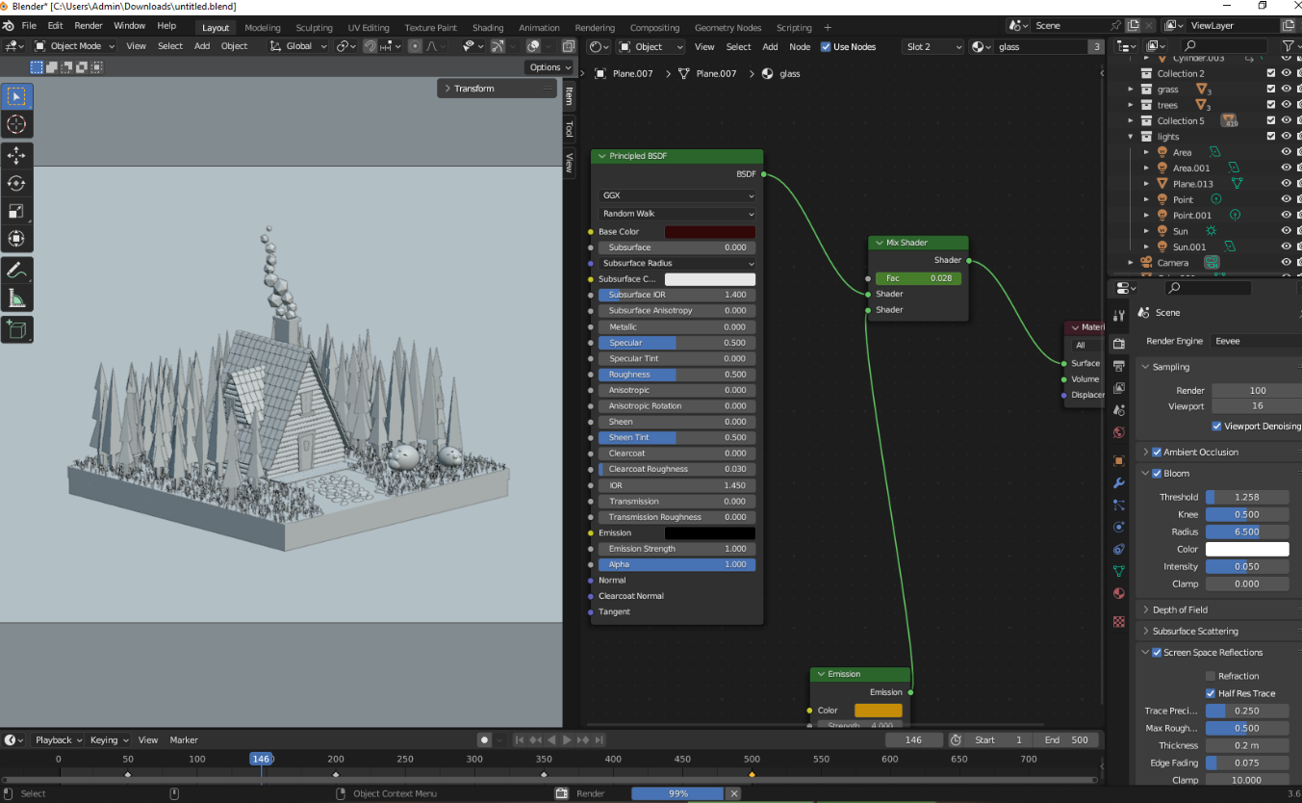Switch to the Shading workspace tab

pyautogui.click(x=488, y=28)
